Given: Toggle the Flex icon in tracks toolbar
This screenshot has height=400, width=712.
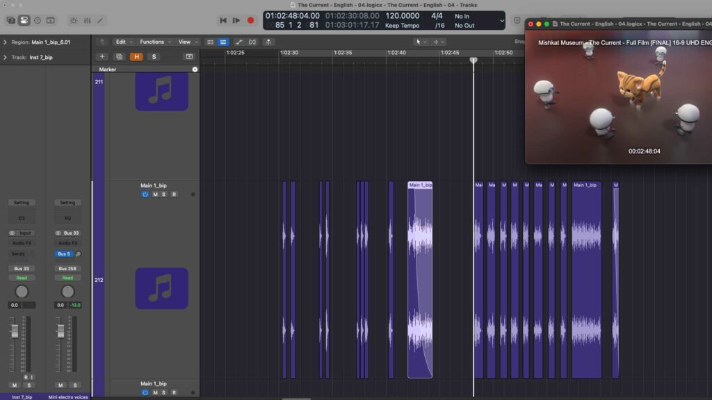Looking at the screenshot, I should [x=252, y=42].
